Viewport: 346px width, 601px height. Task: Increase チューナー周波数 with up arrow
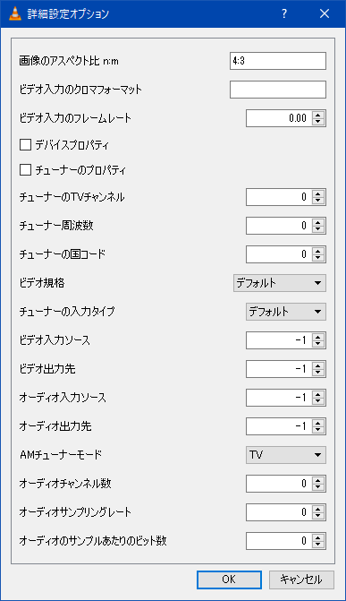click(317, 222)
